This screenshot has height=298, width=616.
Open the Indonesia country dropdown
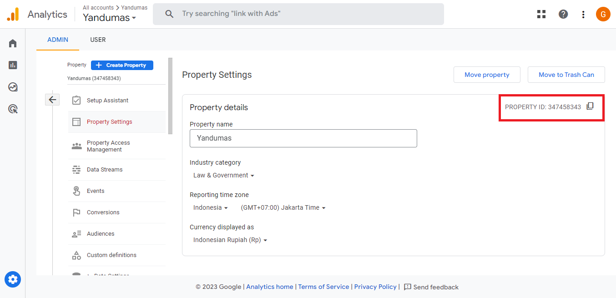click(x=211, y=207)
